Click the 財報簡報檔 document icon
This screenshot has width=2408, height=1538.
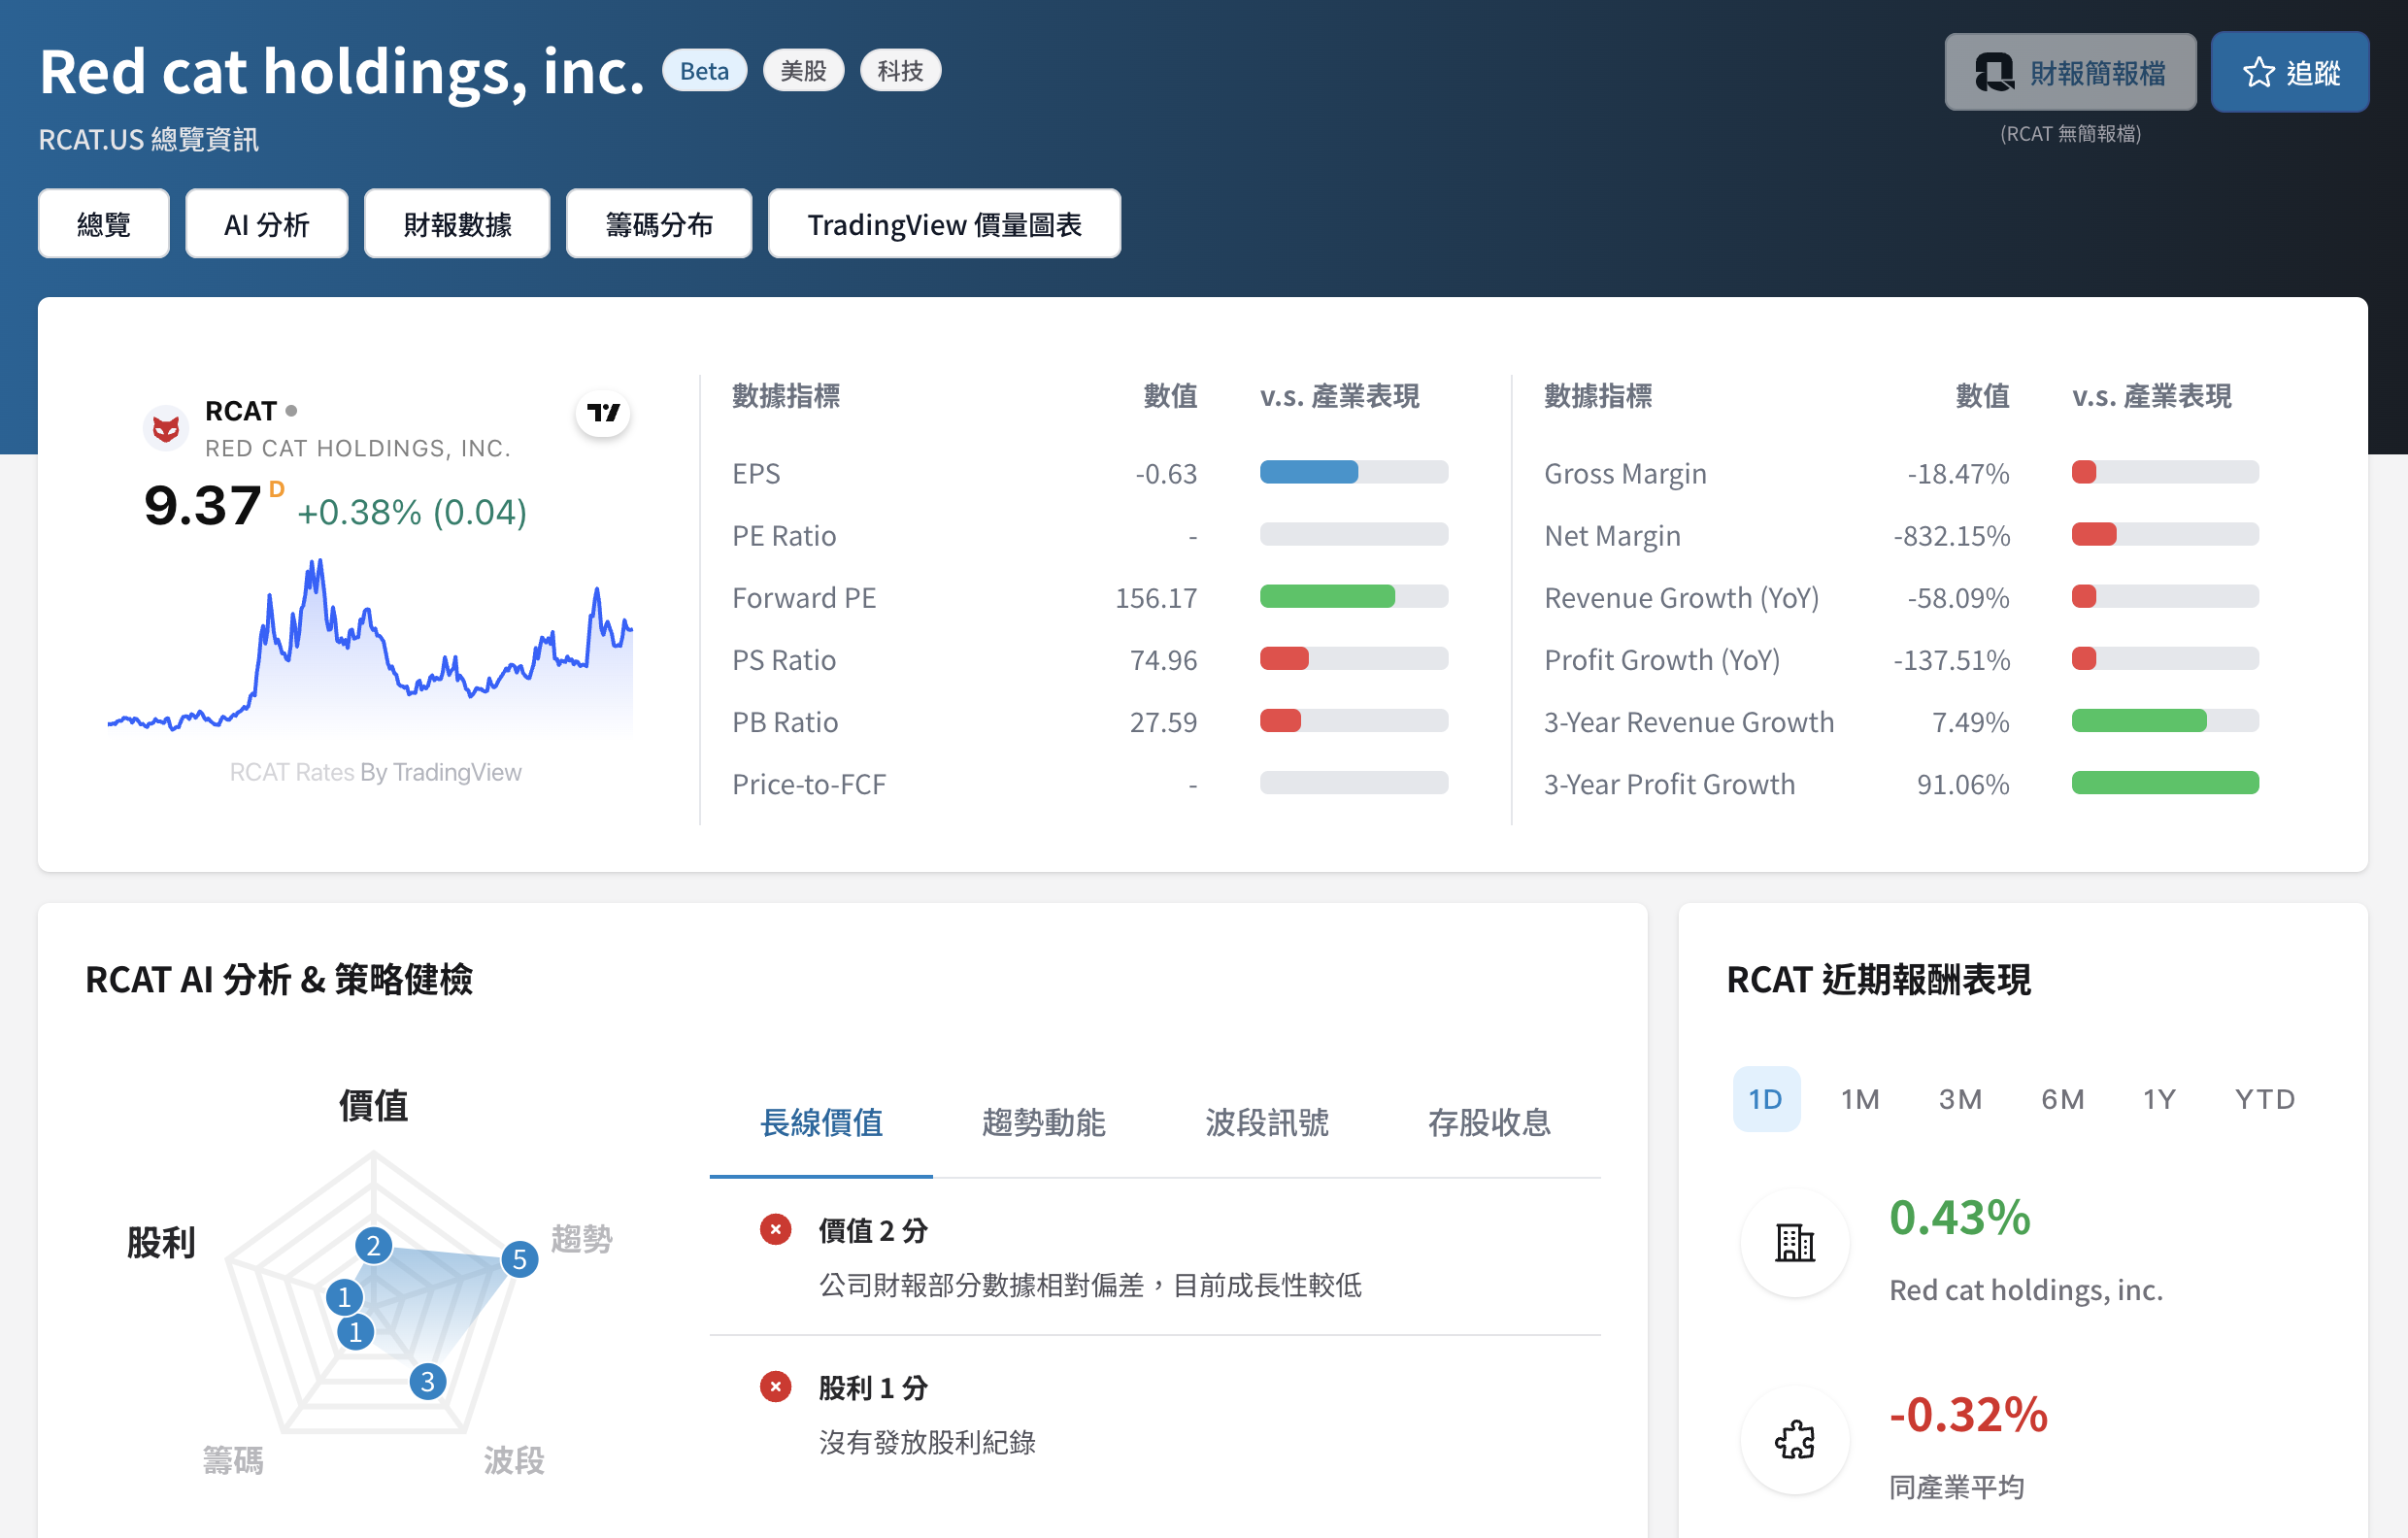(1993, 73)
